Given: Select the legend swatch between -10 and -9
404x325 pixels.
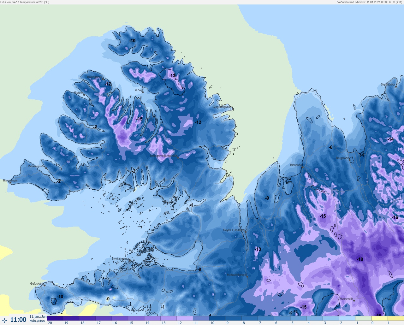Looking at the screenshot, I should pyautogui.click(x=217, y=318).
